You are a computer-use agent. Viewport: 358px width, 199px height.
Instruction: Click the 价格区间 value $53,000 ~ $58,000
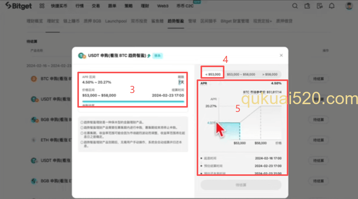tap(99, 95)
